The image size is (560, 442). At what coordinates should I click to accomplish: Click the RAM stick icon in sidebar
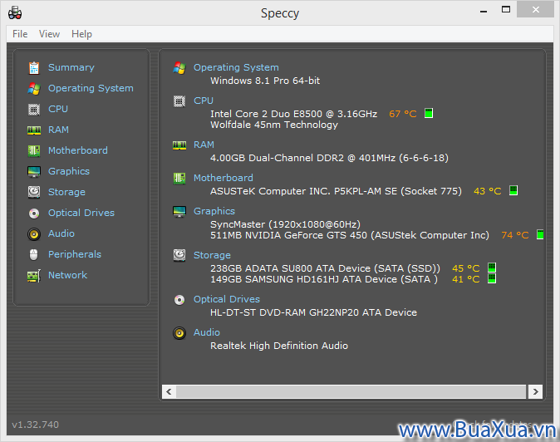(x=34, y=130)
